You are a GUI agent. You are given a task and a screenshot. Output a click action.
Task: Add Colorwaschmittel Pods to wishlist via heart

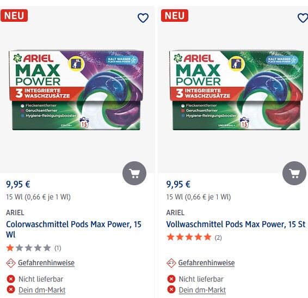[x=143, y=18]
